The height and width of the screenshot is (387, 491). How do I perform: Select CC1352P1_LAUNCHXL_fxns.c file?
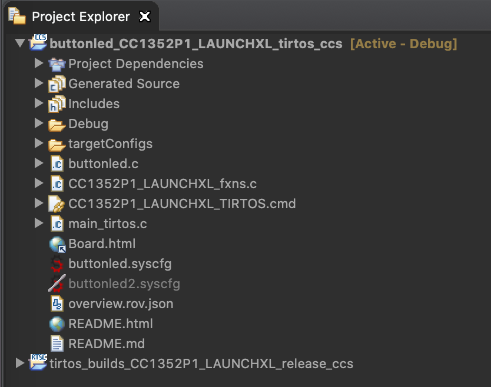[x=162, y=184]
